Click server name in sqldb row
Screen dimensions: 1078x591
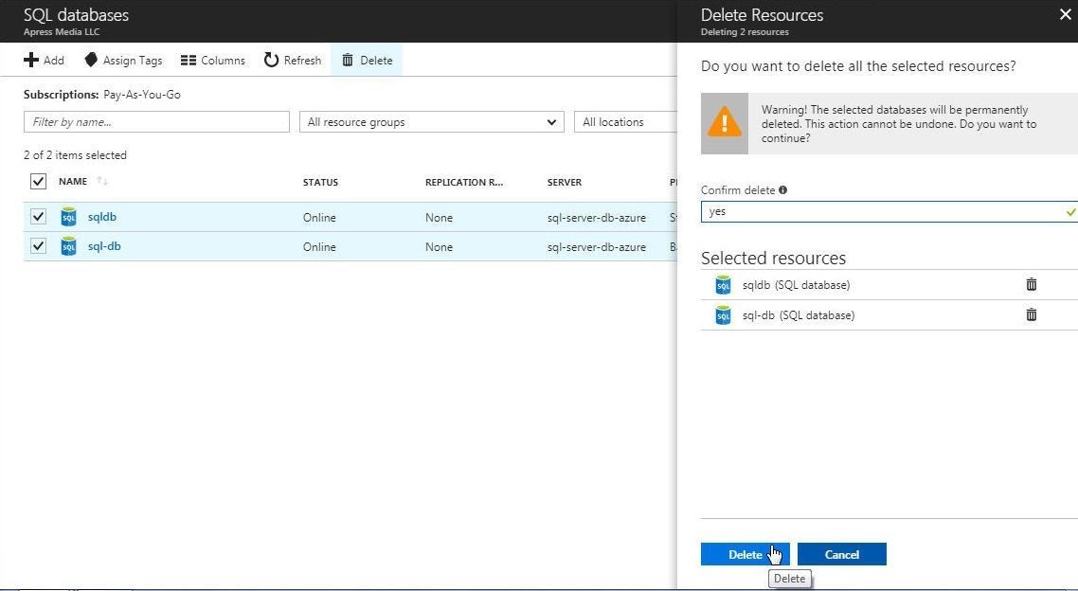pos(597,218)
